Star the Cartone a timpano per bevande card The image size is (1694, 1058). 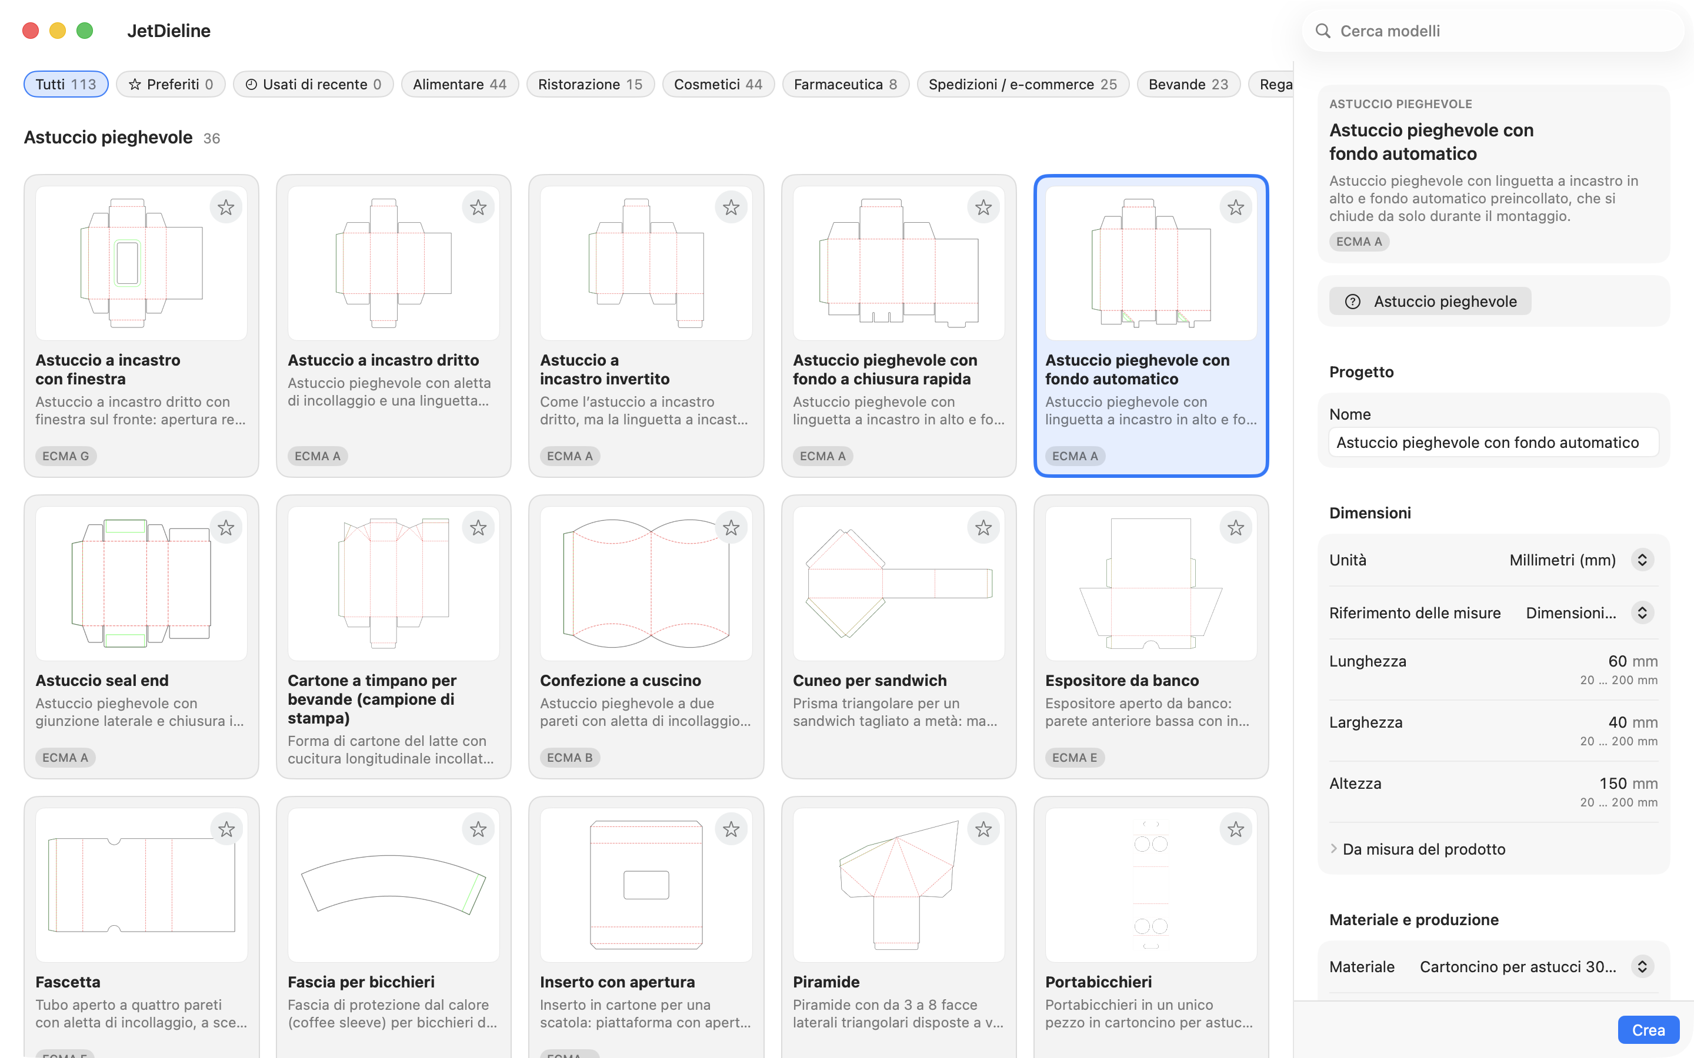click(478, 528)
